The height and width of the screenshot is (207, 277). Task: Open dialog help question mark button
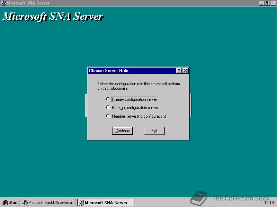[x=179, y=71]
